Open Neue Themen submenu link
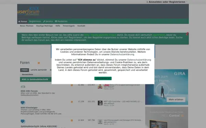The image size is (206, 128). click(x=27, y=26)
